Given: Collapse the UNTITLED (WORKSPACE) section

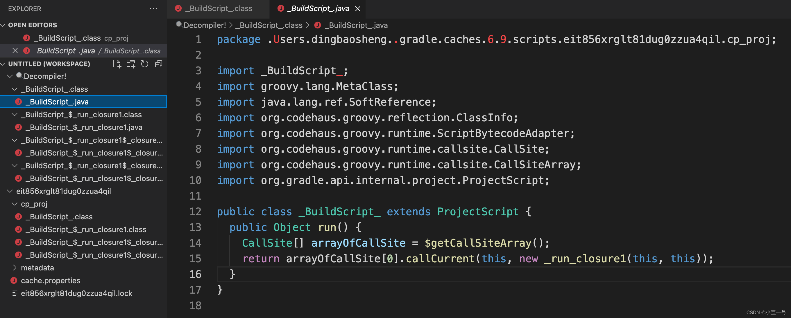Looking at the screenshot, I should click(x=3, y=64).
